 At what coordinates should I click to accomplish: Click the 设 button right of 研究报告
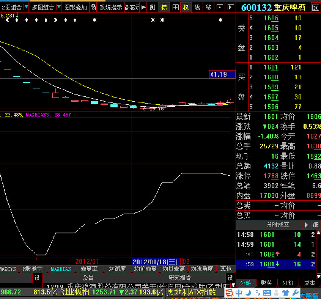(230, 278)
